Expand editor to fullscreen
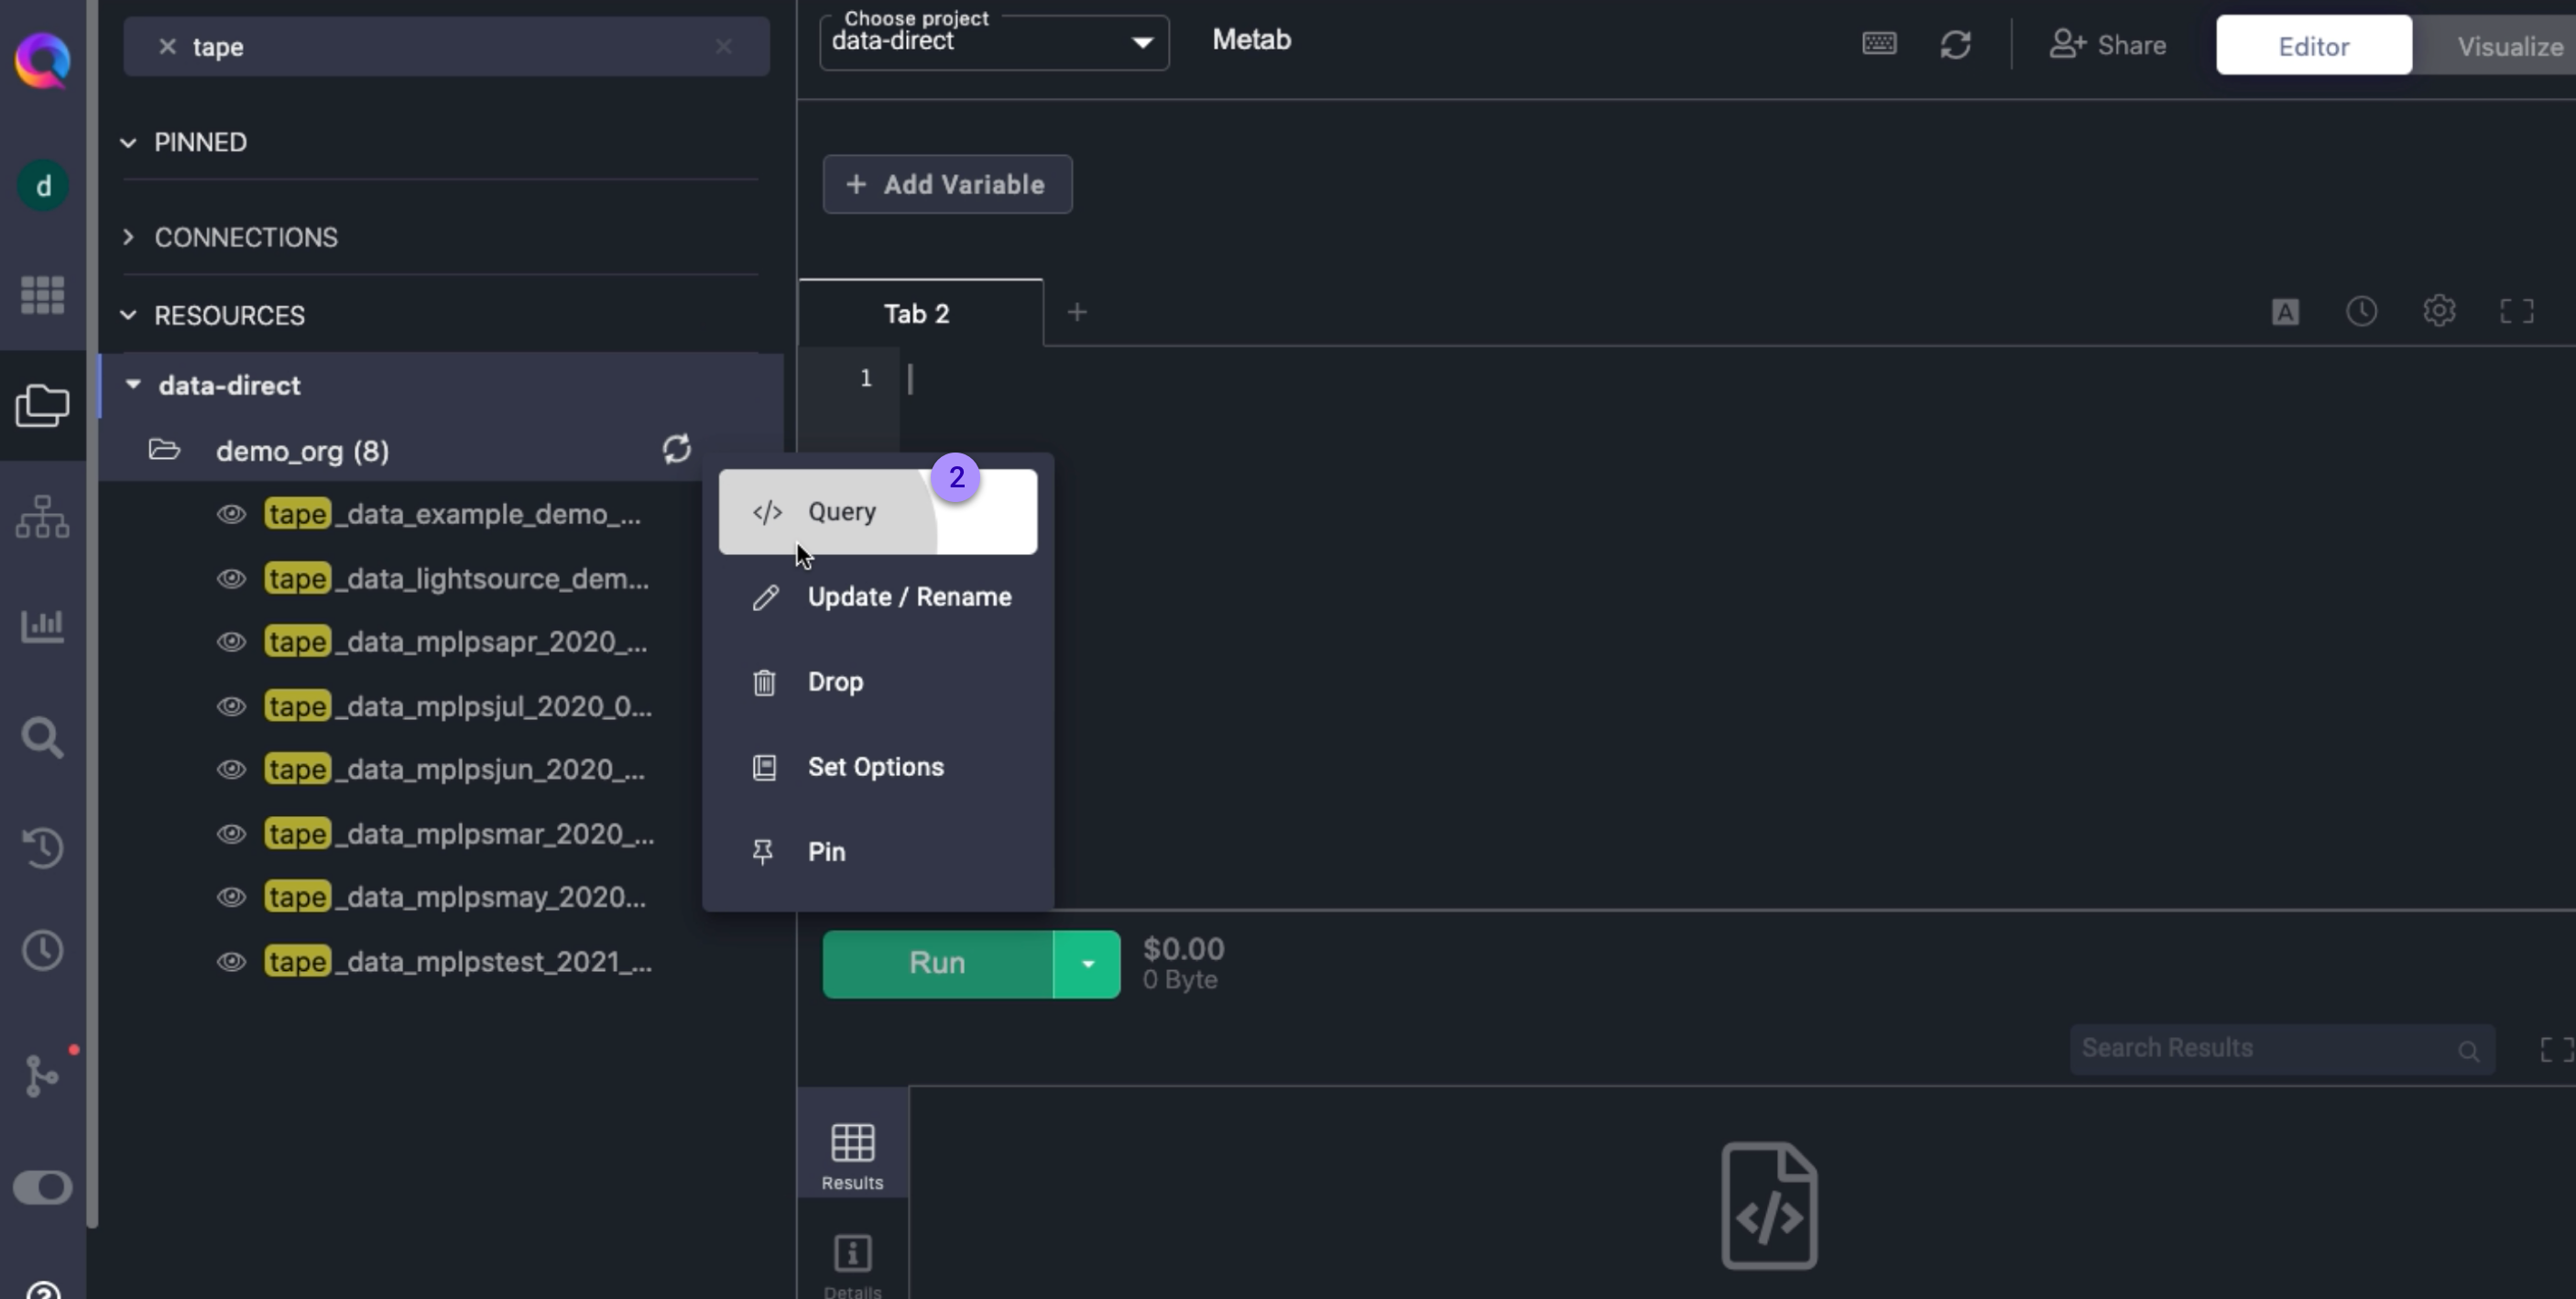The width and height of the screenshot is (2576, 1299). pyautogui.click(x=2516, y=312)
